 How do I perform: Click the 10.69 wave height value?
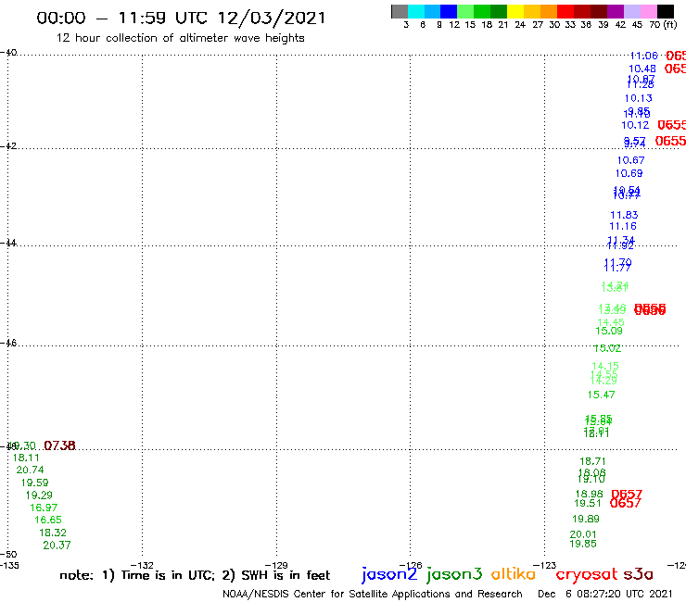(629, 173)
